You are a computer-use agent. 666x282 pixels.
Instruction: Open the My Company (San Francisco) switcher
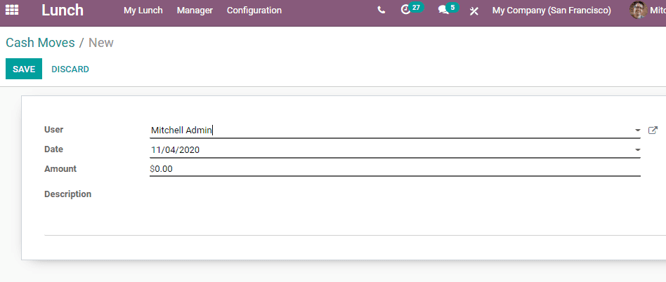click(x=551, y=11)
